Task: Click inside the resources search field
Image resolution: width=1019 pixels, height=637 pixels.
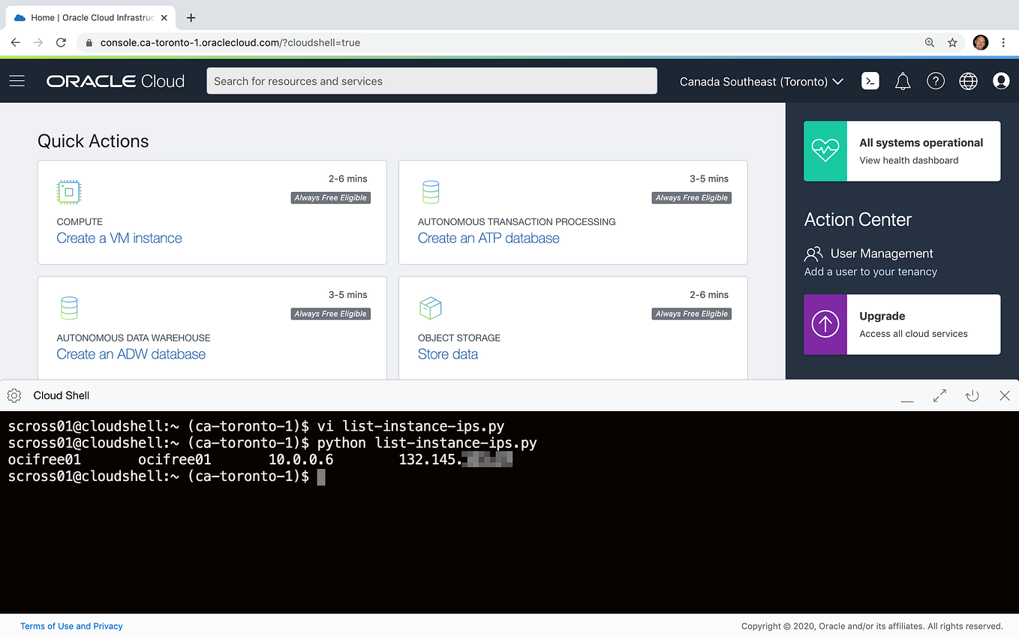Action: (x=431, y=80)
